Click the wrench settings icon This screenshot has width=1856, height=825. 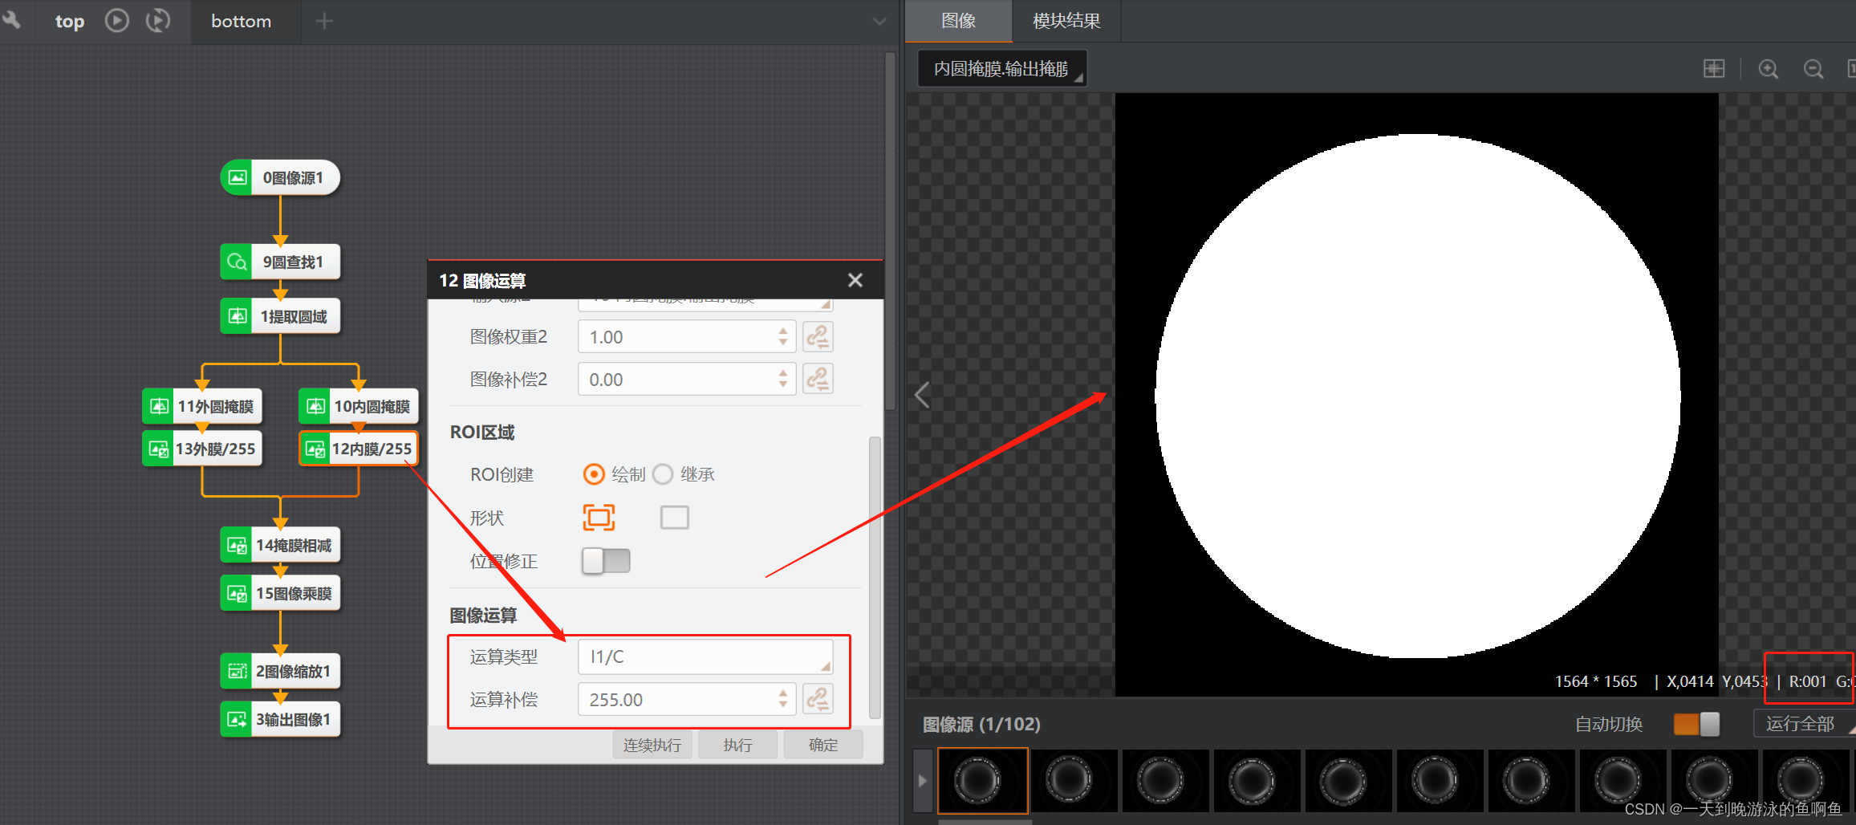click(x=12, y=20)
